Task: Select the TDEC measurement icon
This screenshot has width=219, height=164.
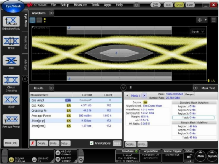Action: click(x=11, y=41)
